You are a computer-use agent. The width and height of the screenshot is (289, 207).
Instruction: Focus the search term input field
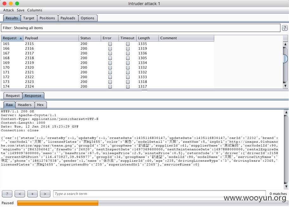159,194
